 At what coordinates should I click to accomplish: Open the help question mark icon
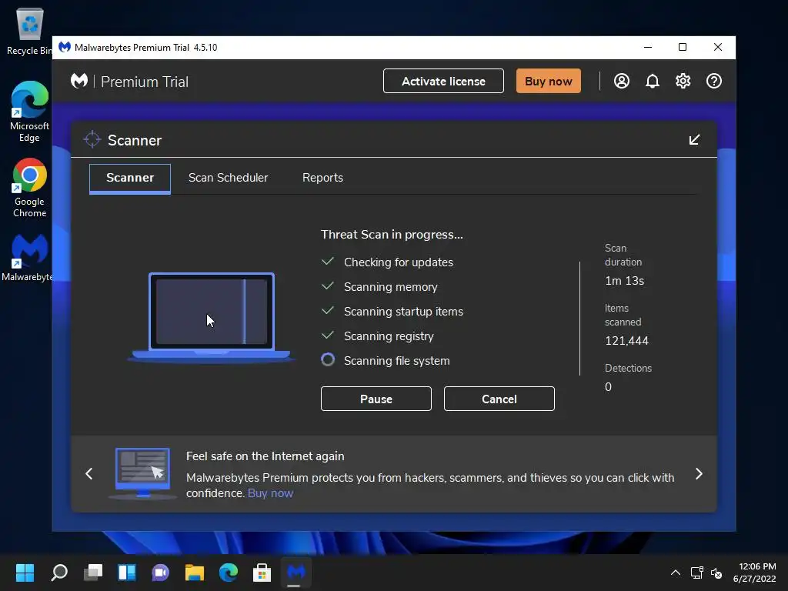pyautogui.click(x=713, y=81)
